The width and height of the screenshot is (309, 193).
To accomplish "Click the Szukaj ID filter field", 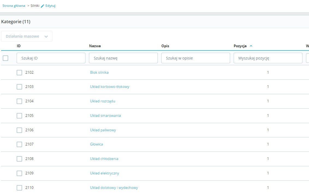I will click(x=51, y=58).
